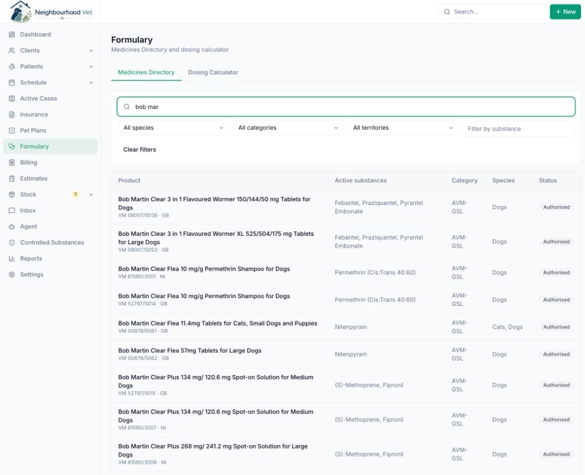Click the Active substances column header

coord(360,180)
